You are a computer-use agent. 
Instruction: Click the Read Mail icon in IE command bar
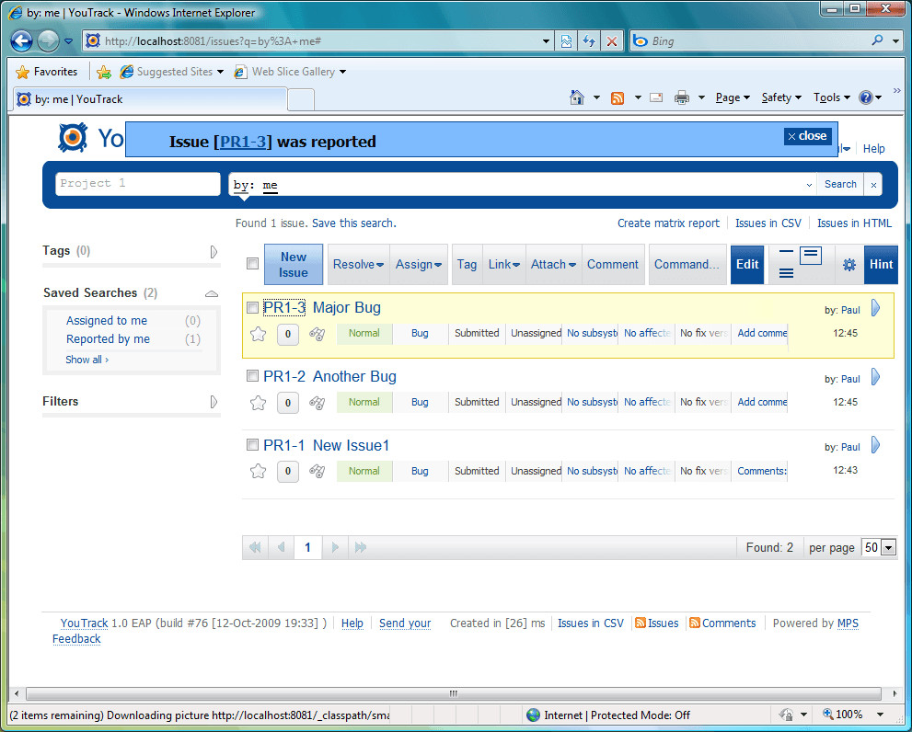pos(656,97)
